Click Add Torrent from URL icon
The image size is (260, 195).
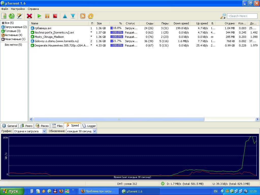pyautogui.click(x=12, y=16)
